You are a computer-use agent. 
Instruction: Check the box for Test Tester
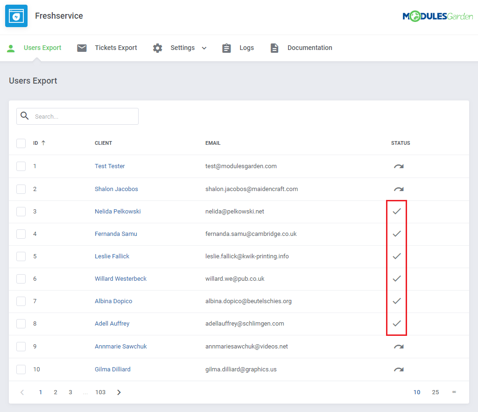pyautogui.click(x=21, y=166)
